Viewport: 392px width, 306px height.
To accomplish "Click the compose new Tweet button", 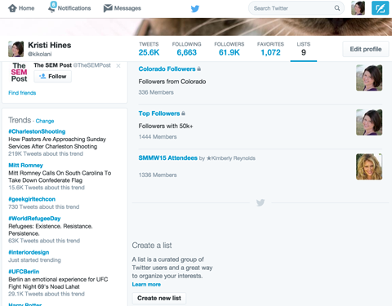I will pos(380,8).
